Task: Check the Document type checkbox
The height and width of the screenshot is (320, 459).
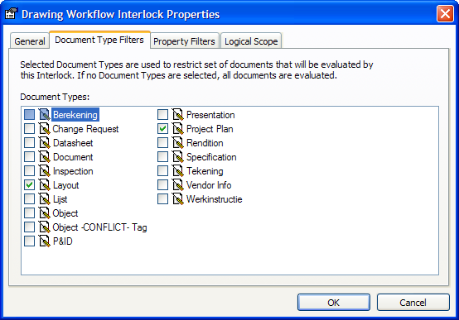Action: point(29,156)
